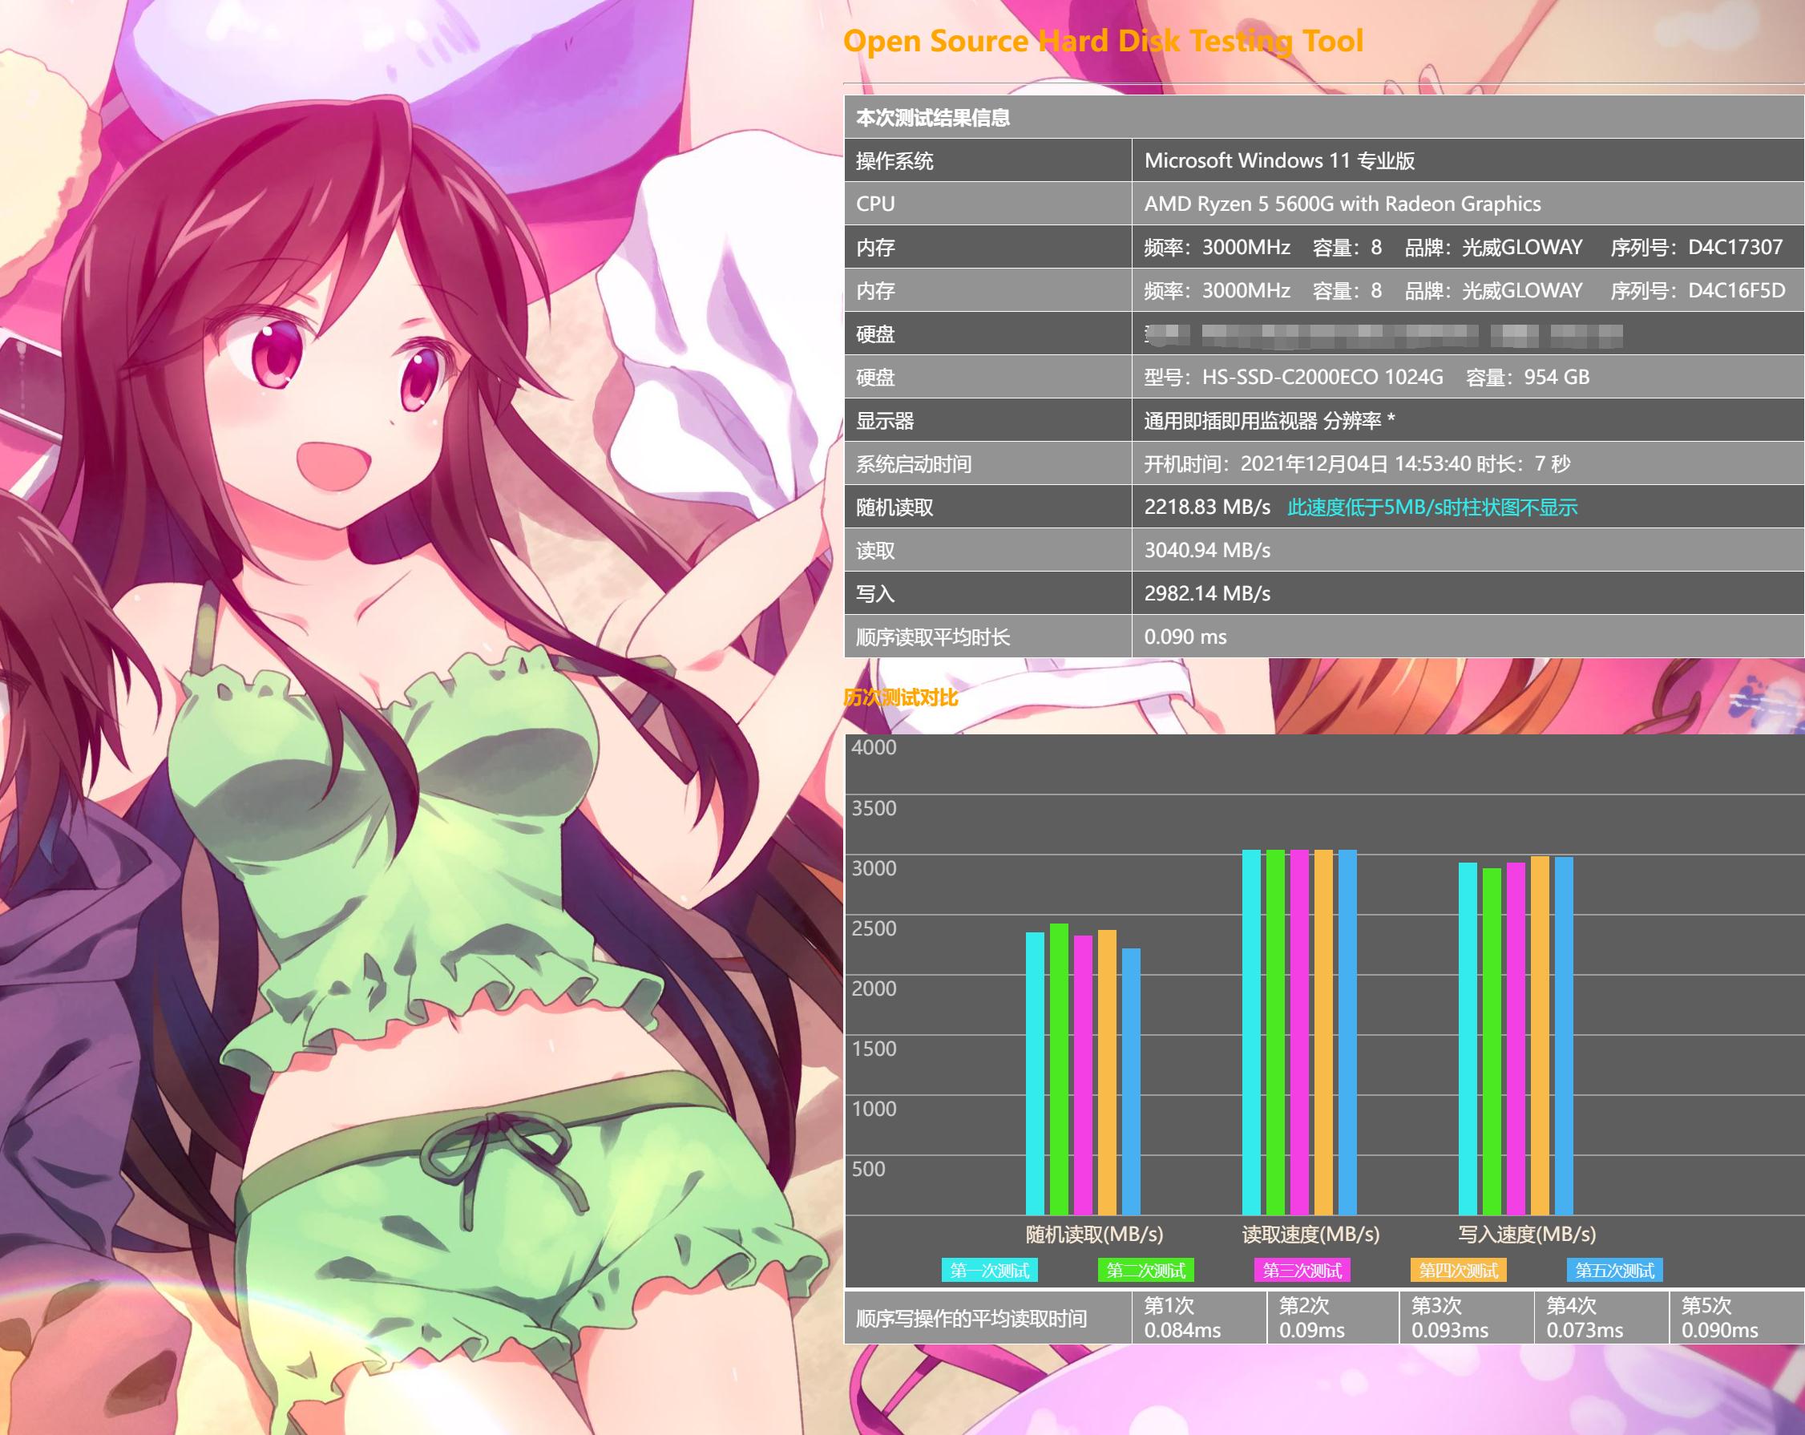Toggle the 第一次测试 legend item
Viewport: 1805px width, 1435px height.
tap(989, 1270)
